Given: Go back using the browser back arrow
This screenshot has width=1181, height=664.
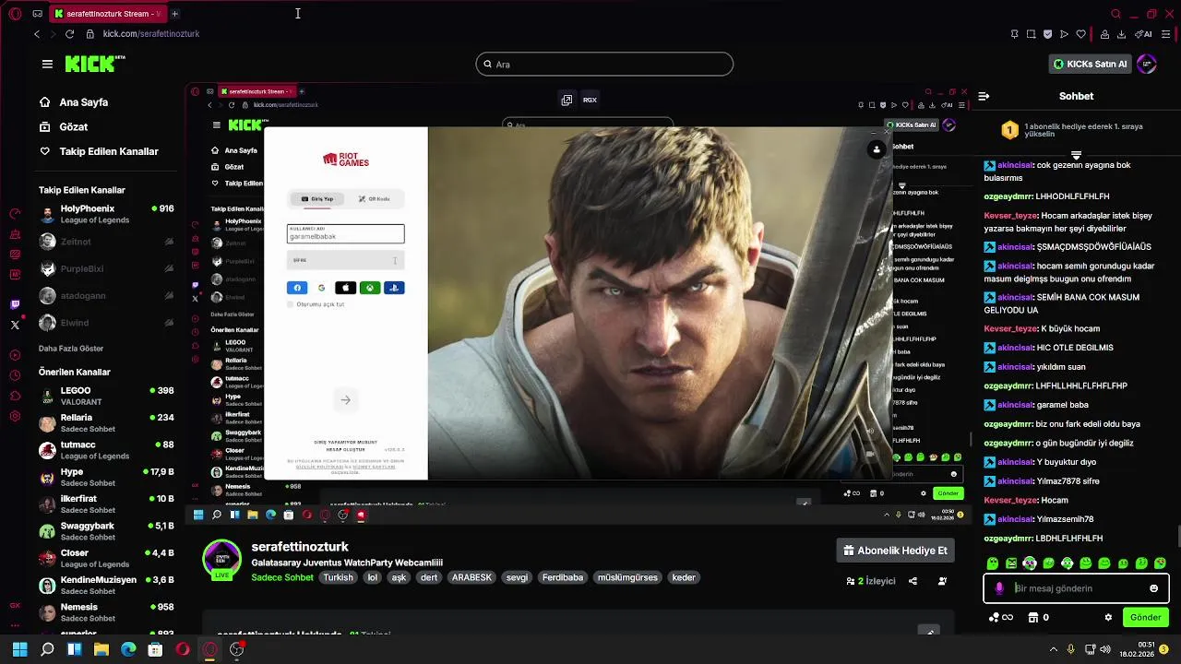Looking at the screenshot, I should 37,34.
